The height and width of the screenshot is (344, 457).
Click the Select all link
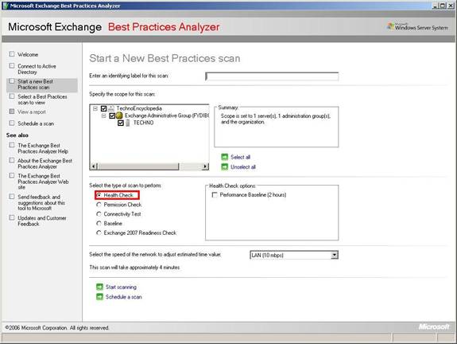coord(241,157)
